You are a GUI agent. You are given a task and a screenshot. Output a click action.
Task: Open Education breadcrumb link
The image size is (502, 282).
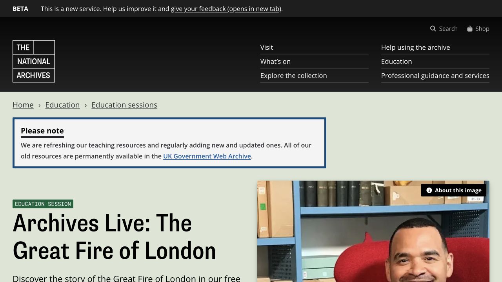pyautogui.click(x=62, y=105)
